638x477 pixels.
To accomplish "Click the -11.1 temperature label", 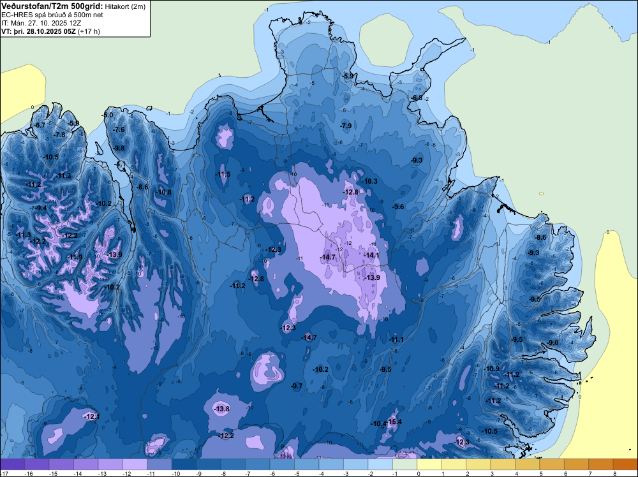I will 396,339.
